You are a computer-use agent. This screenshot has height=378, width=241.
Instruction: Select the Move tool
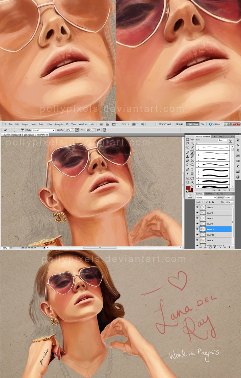tap(192, 139)
